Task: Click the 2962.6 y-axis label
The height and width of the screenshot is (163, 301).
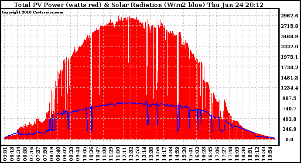Action: (x=290, y=16)
